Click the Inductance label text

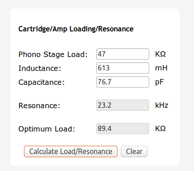(40, 68)
